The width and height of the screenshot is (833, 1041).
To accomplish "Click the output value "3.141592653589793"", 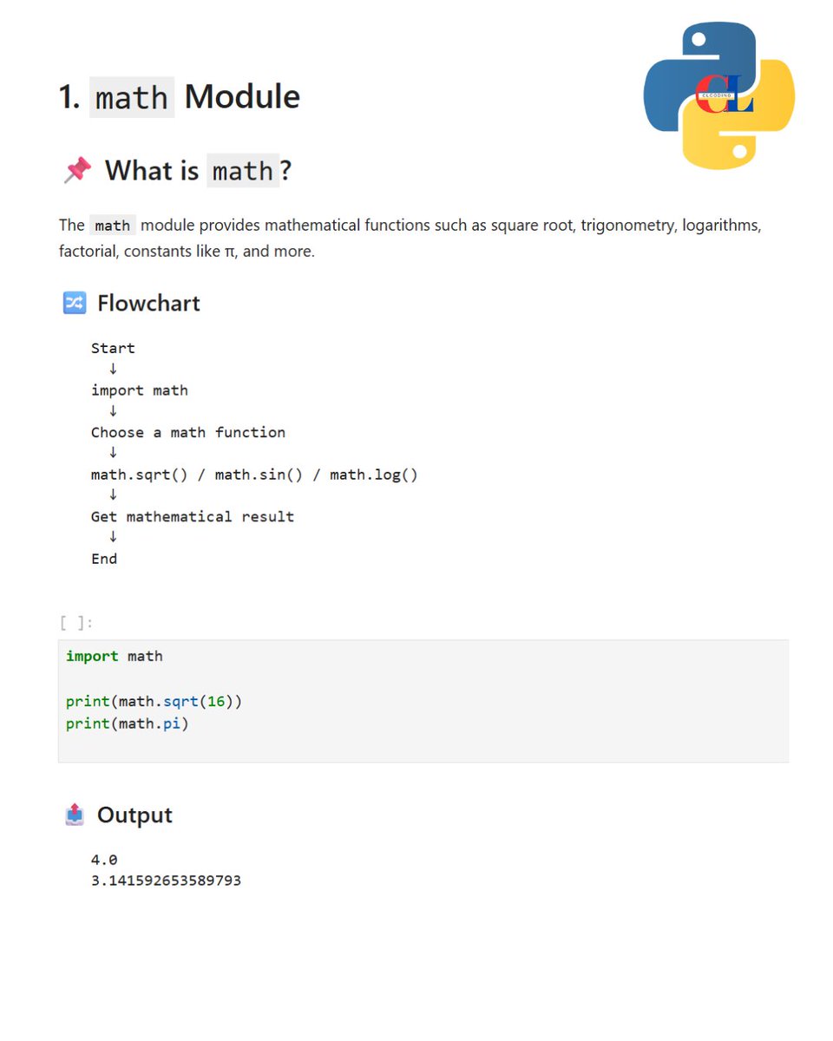I will (167, 881).
